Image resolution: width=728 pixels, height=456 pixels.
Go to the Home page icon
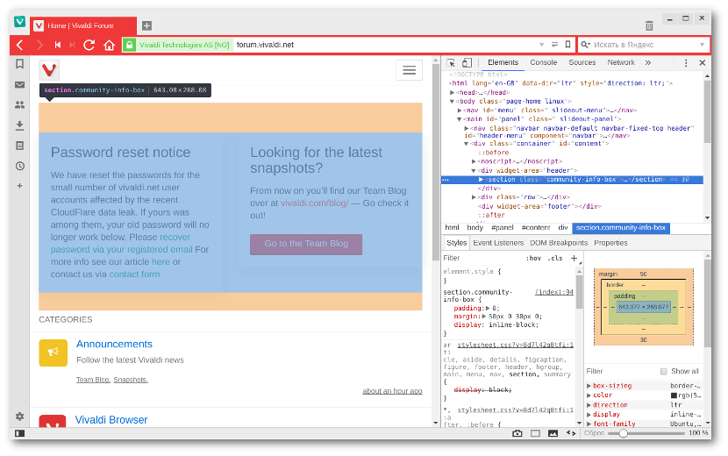click(109, 45)
